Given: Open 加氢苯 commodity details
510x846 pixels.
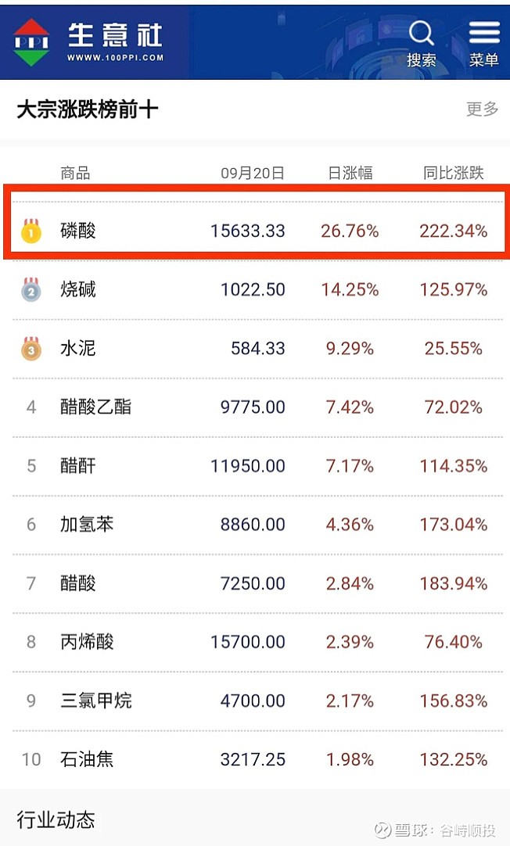Looking at the screenshot, I should (x=87, y=525).
